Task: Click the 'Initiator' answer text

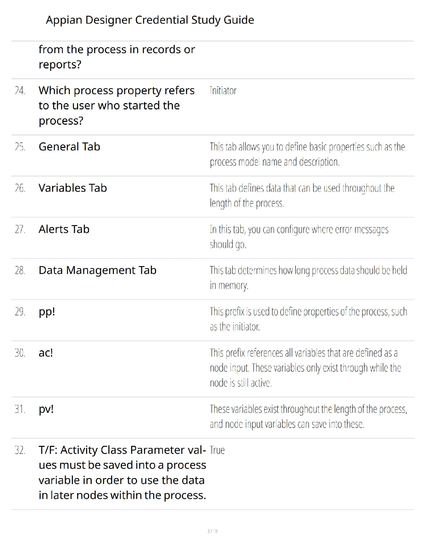Action: (x=223, y=91)
